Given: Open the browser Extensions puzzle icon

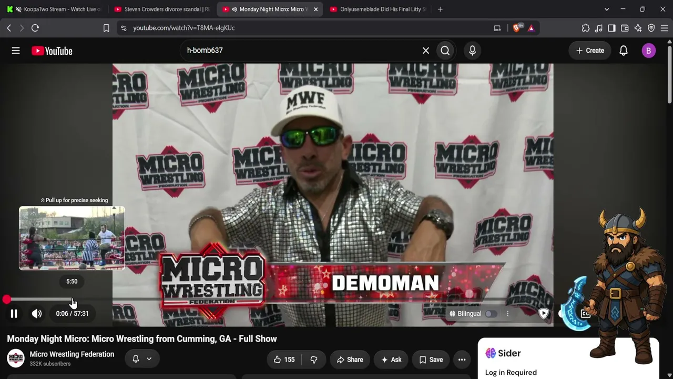Looking at the screenshot, I should coord(586,28).
